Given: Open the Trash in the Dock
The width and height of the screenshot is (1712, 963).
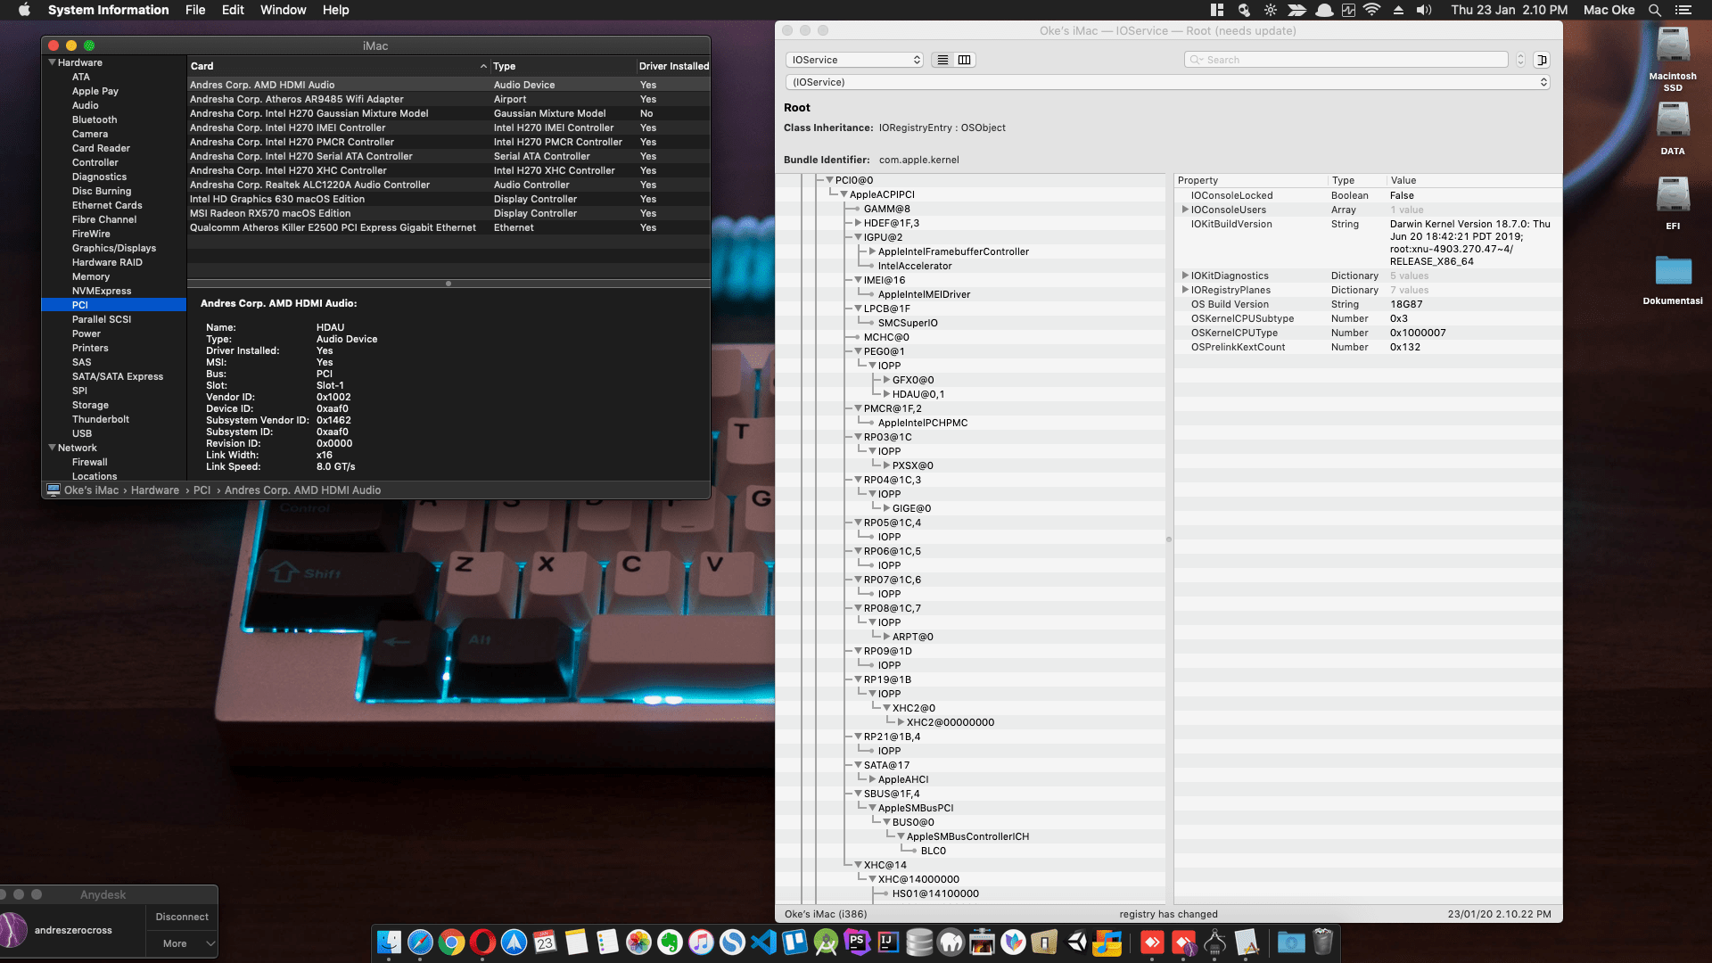Looking at the screenshot, I should pyautogui.click(x=1323, y=942).
